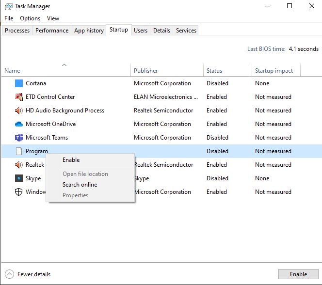
Task: Click Disabled status in the Cortana row
Action: [x=217, y=83]
